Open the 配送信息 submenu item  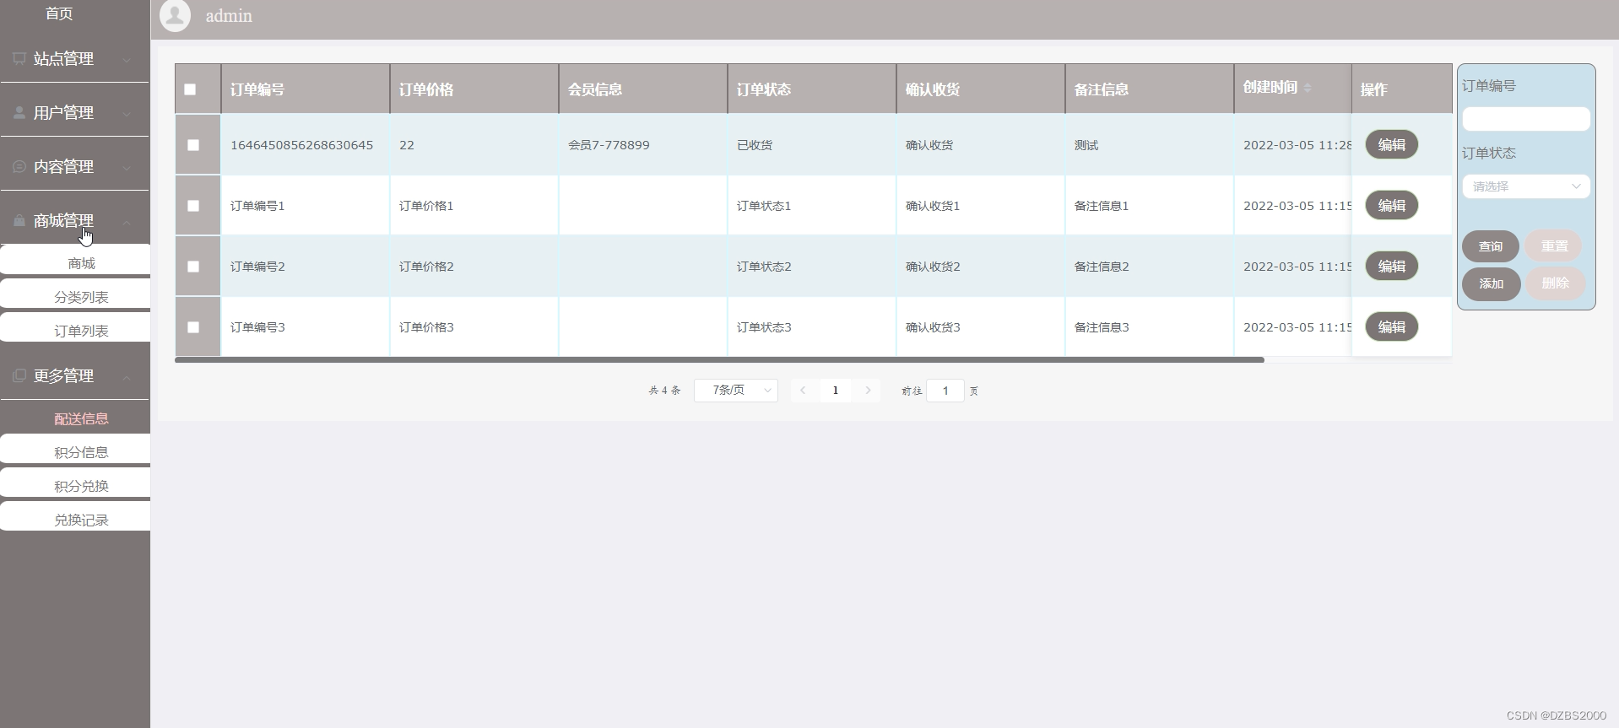point(75,417)
